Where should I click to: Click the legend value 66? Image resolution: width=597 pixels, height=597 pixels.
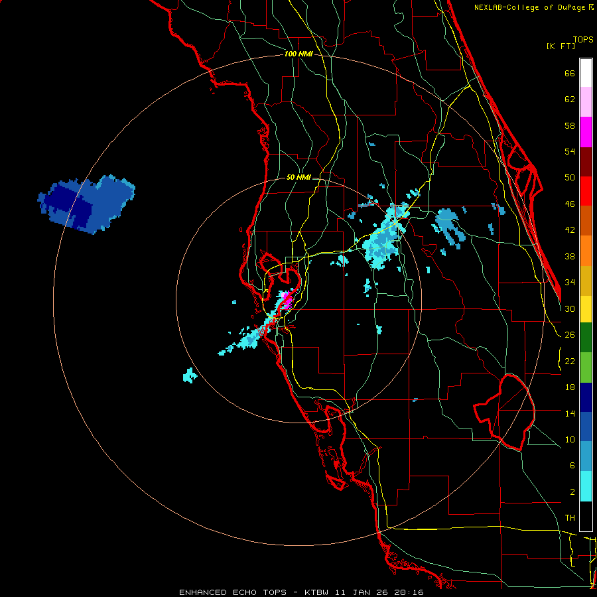coord(570,73)
